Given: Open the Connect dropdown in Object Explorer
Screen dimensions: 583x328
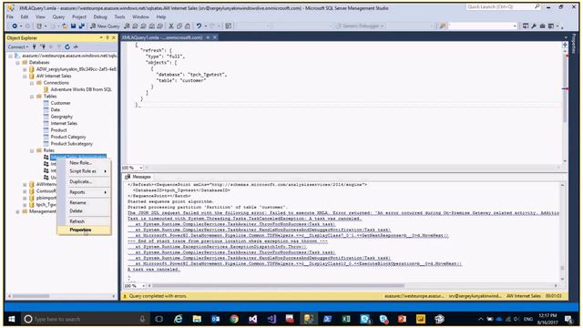Looking at the screenshot, I should click(x=18, y=46).
